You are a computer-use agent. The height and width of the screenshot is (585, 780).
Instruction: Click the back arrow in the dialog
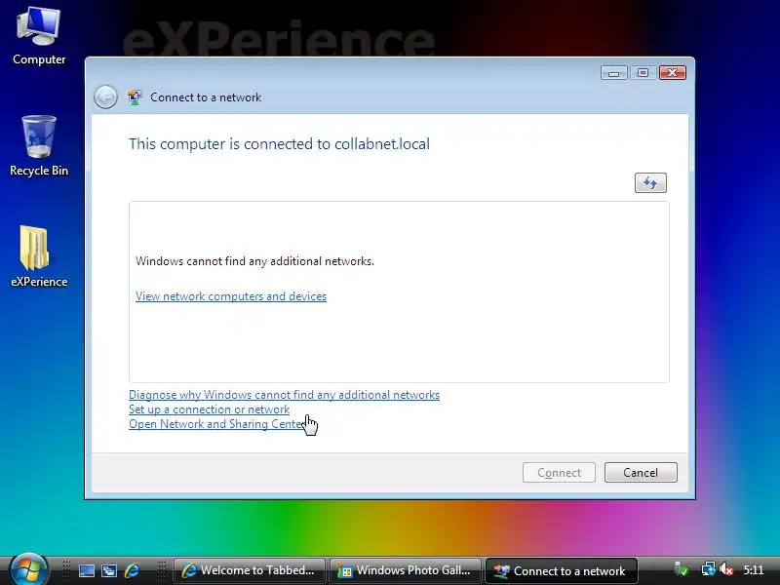coord(105,97)
